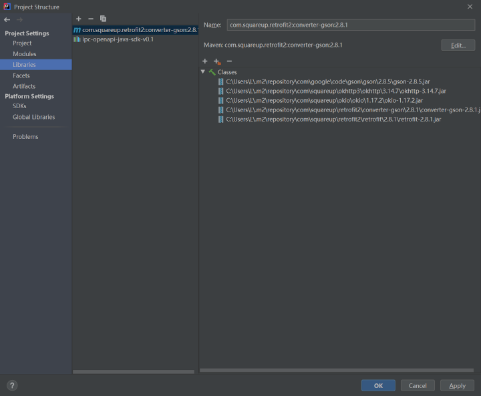The width and height of the screenshot is (481, 396).
Task: Remove the selected class root
Action: pos(229,61)
